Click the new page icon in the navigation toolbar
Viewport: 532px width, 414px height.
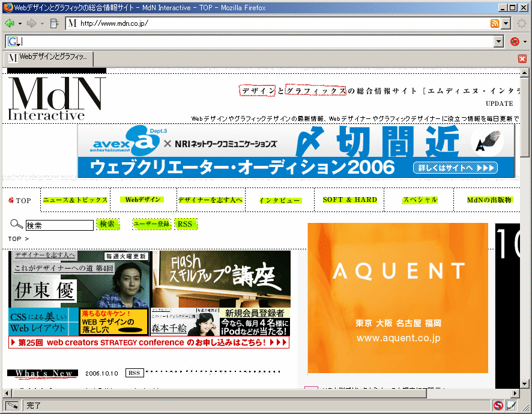(x=53, y=23)
